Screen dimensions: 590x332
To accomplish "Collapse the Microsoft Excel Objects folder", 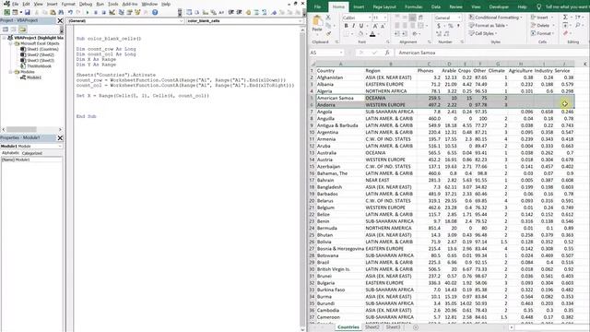I will [x=10, y=43].
